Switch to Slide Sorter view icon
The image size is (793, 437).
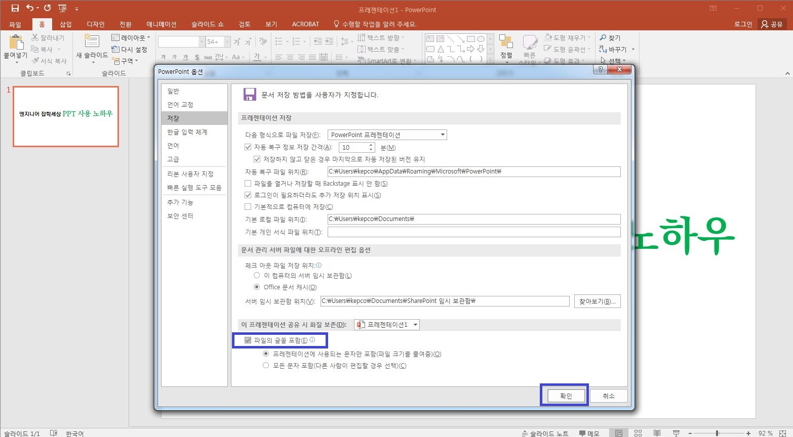click(638, 433)
